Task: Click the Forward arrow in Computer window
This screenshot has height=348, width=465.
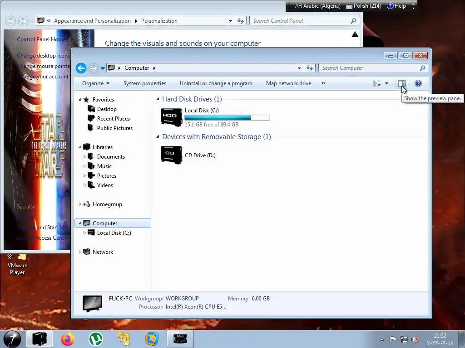Action: 93,68
